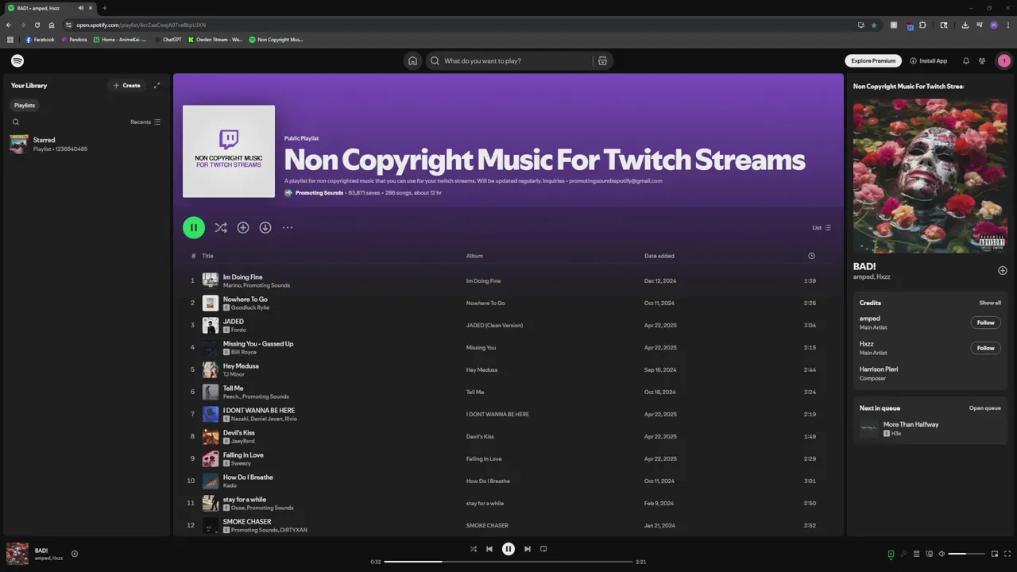1017x572 pixels.
Task: Adjust the volume slider
Action: click(967, 554)
